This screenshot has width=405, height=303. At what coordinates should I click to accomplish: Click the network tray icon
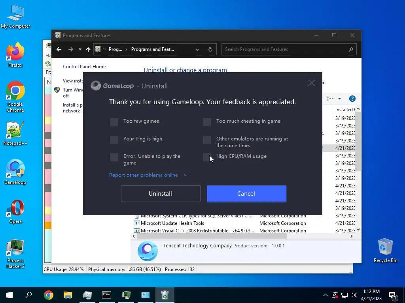coord(344,295)
